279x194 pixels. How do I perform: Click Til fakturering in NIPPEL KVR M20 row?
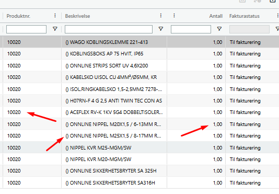coord(245,159)
